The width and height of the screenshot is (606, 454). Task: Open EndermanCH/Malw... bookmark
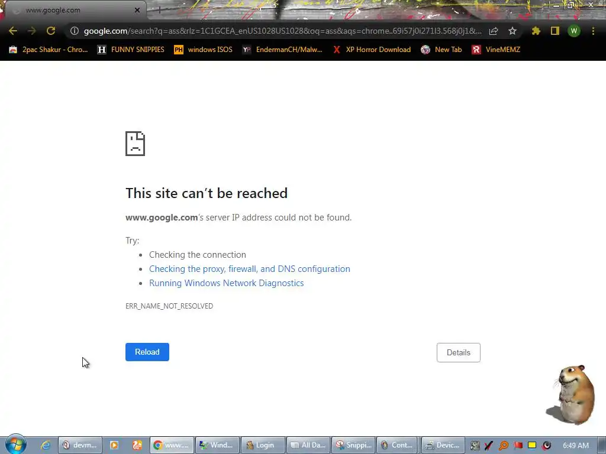282,50
